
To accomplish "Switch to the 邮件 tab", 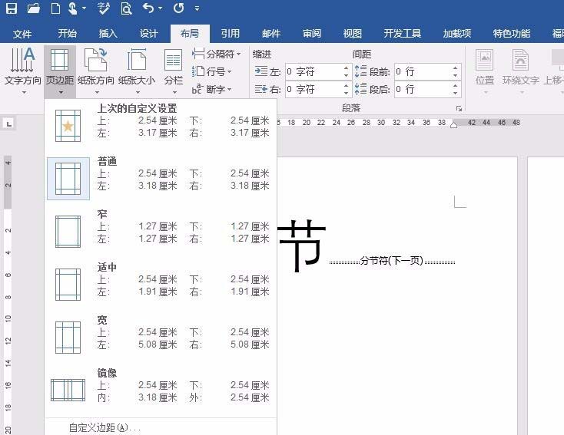I will click(x=270, y=34).
